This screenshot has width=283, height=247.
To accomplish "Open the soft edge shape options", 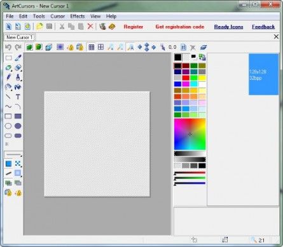I will [18, 173].
